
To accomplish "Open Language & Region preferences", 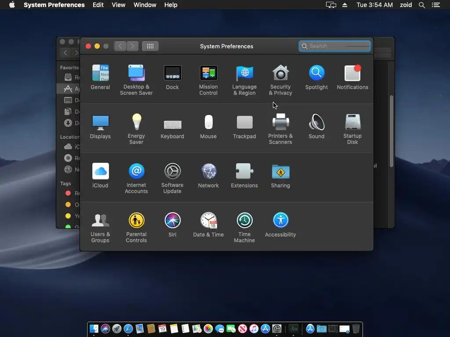I will pyautogui.click(x=244, y=80).
